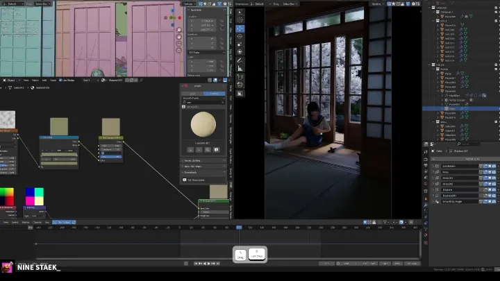The height and width of the screenshot is (281, 500).
Task: Collapse the GROUND collection in outliner
Action: click(430, 8)
